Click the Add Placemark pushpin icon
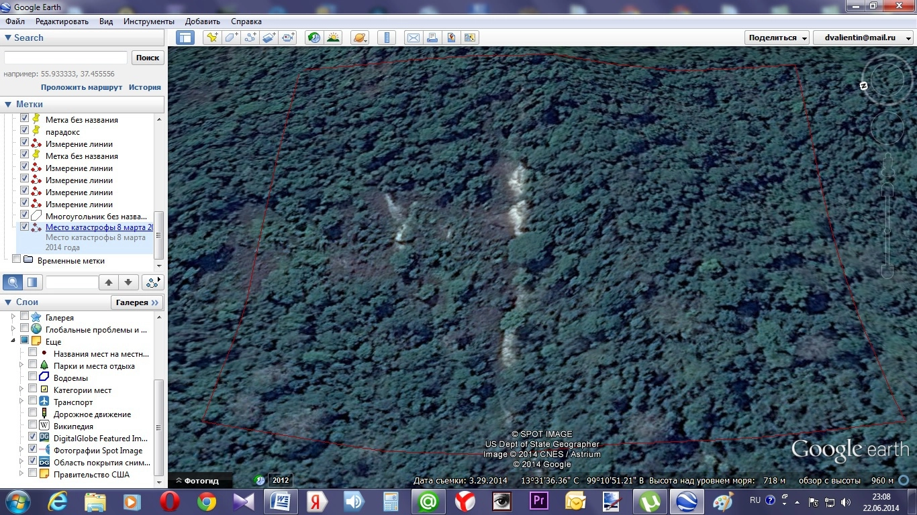Screen dimensions: 917x515 (x=212, y=38)
